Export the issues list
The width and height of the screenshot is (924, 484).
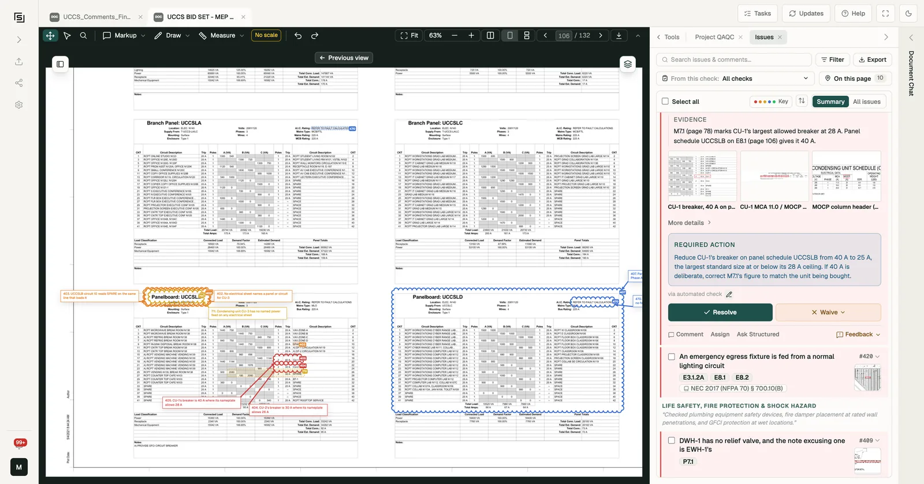tap(873, 59)
